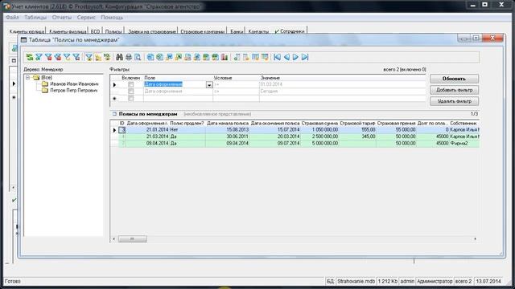Screen dimensions: 515x289
Task: Switch to the Заявки на страхование tab
Action: [x=152, y=31]
